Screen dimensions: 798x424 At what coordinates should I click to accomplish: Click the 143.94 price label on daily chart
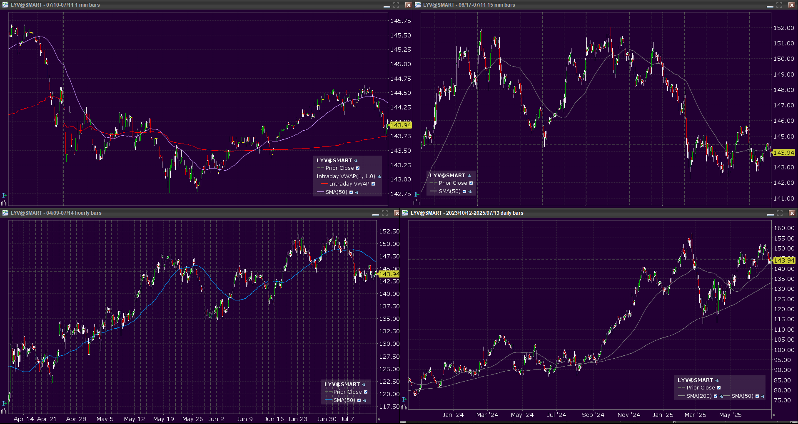point(784,260)
